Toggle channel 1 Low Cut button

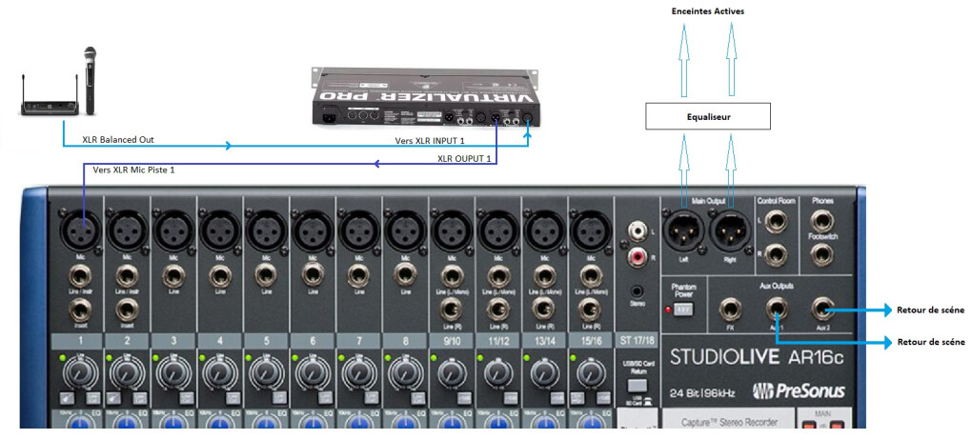(92, 398)
